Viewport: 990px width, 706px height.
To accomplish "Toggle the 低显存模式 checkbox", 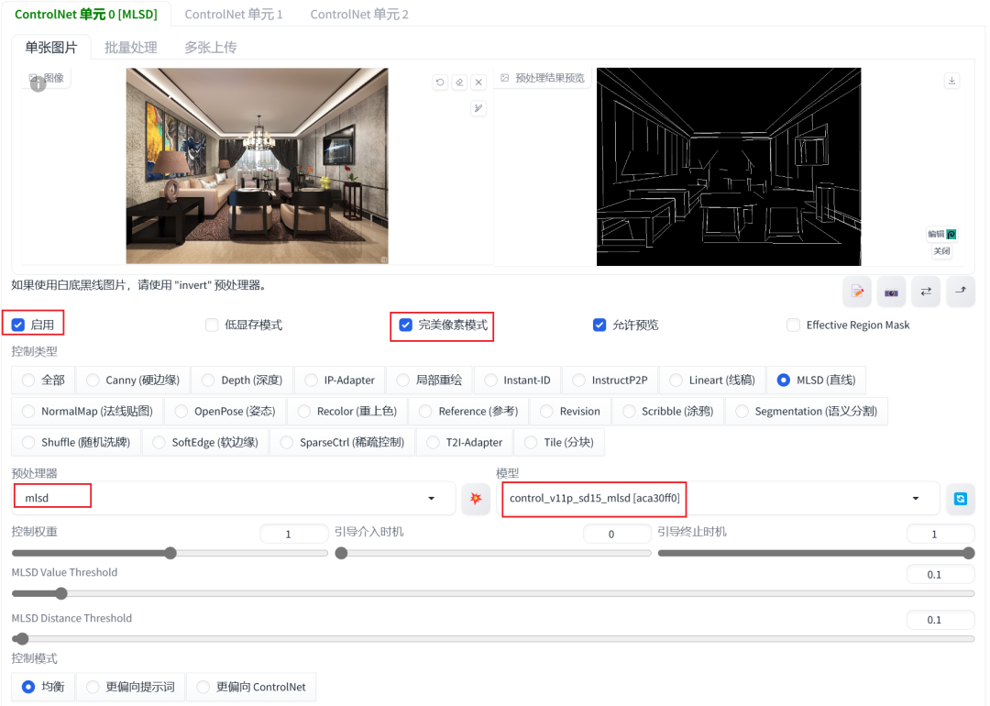I will pos(212,325).
